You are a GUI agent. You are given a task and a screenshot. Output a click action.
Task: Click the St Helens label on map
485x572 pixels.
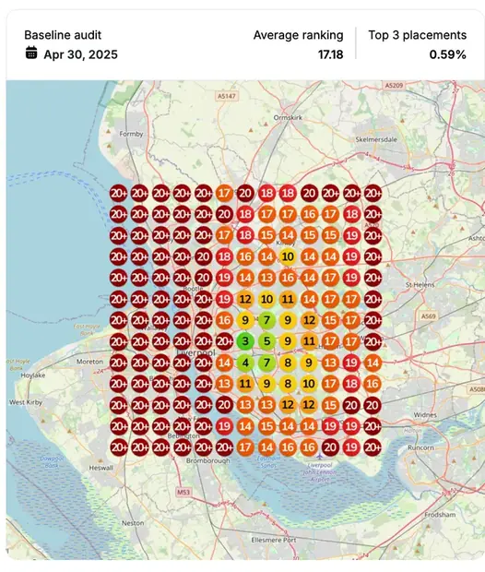[x=420, y=284]
